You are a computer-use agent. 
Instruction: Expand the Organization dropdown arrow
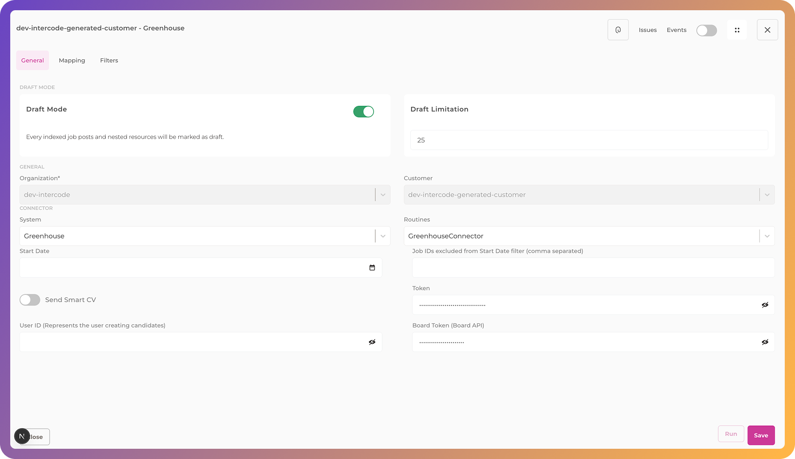click(x=383, y=194)
